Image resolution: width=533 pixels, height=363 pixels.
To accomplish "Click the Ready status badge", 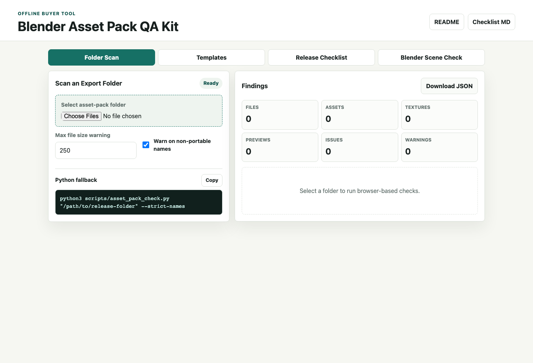I will pos(211,83).
